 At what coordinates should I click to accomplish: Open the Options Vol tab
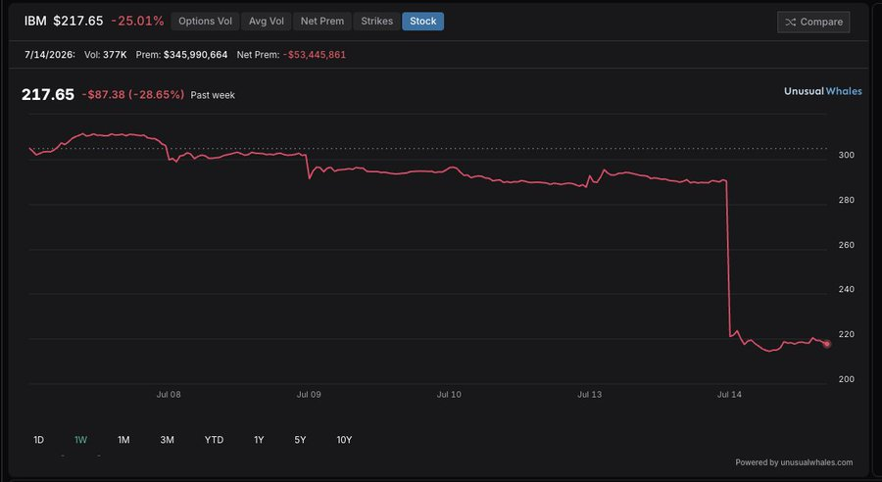(205, 22)
